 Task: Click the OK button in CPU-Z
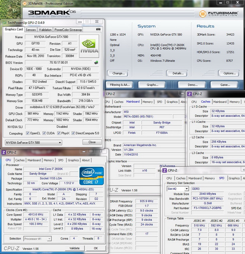(x=96, y=248)
